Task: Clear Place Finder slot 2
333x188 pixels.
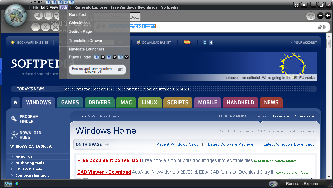Action: point(115,57)
